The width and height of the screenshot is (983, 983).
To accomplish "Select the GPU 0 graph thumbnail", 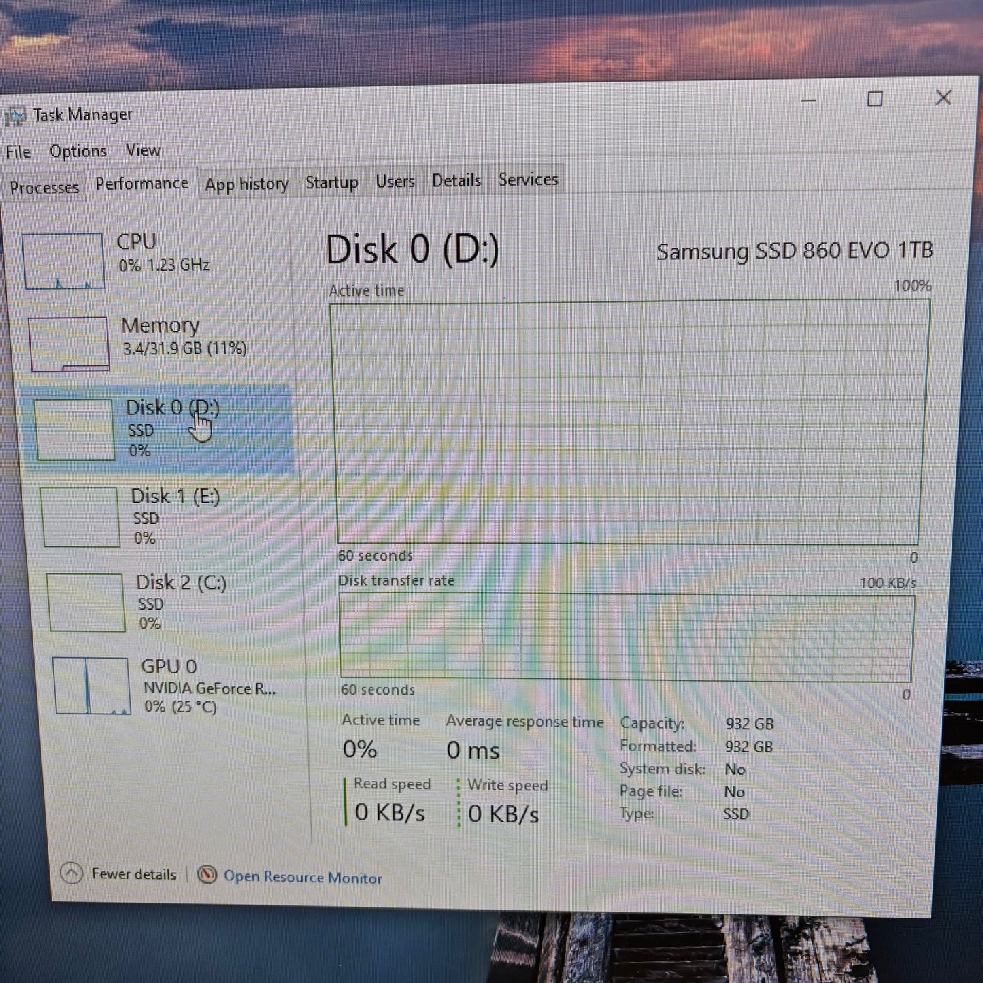I will click(91, 686).
